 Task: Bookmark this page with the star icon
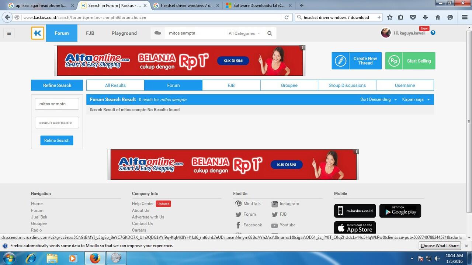click(390, 17)
